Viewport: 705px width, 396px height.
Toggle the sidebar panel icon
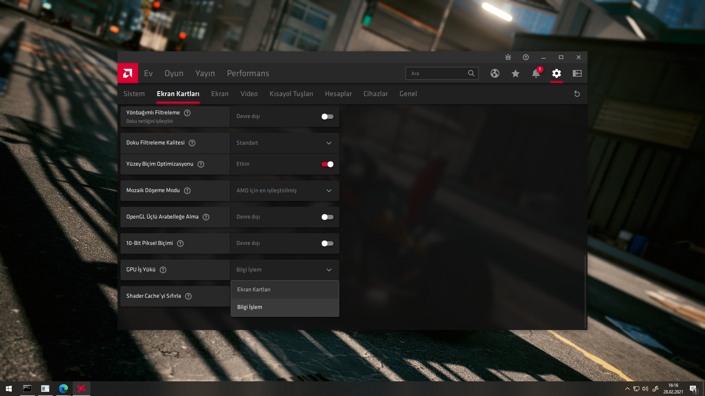577,73
